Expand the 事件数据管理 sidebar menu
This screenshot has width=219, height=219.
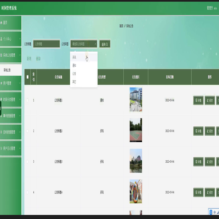(20, 116)
